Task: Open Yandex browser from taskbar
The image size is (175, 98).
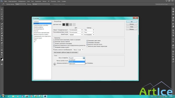Action: [31, 96]
